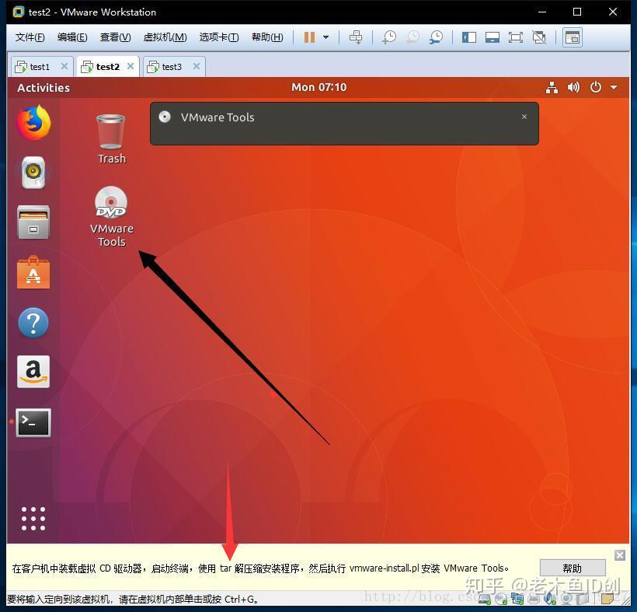
Task: Switch to the test1 tab
Action: (x=40, y=67)
